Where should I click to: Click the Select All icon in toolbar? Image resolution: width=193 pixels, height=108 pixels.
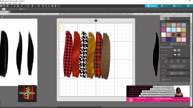pyautogui.click(x=33, y=6)
